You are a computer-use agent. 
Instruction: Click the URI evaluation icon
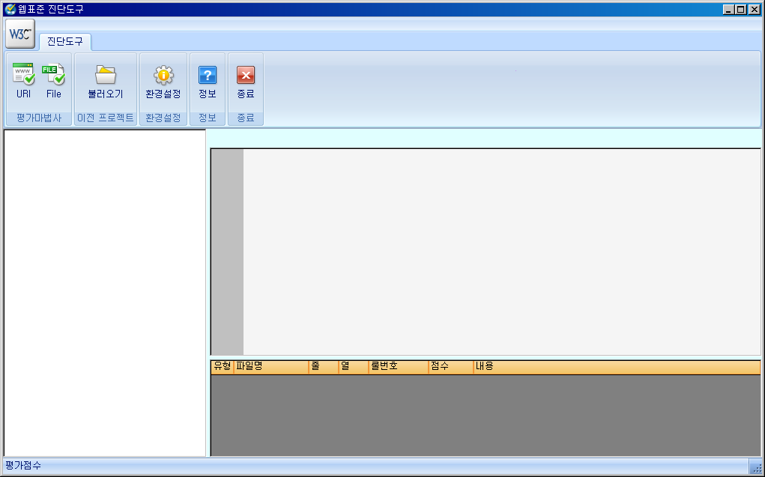tap(23, 75)
